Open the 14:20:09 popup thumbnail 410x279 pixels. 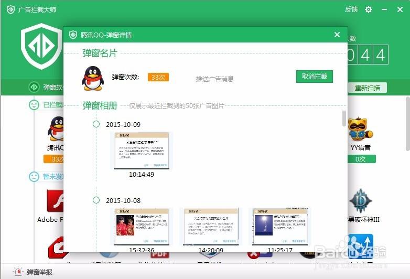pos(211,227)
